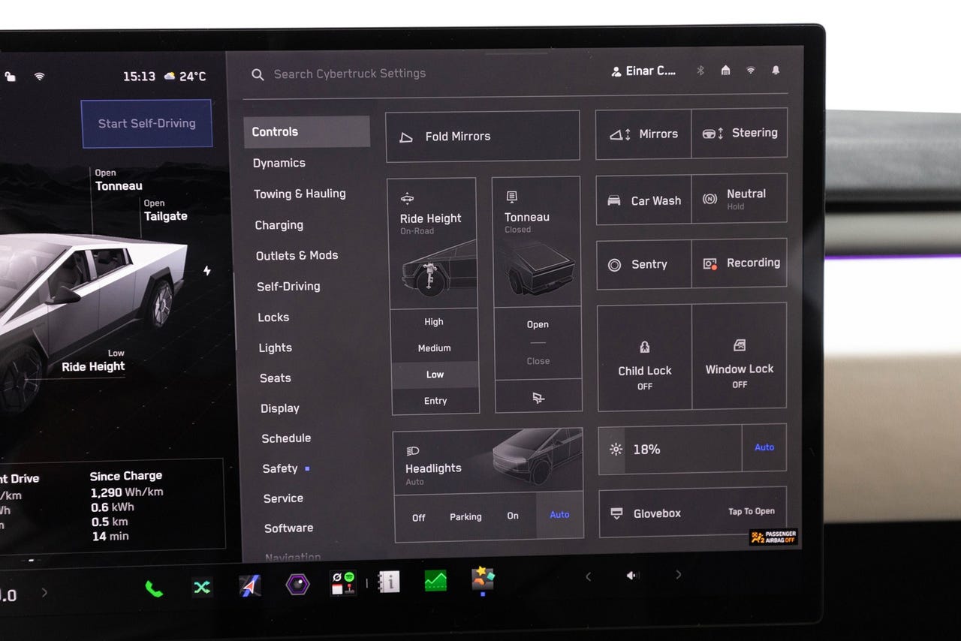
Task: Open Steering adjustment
Action: (739, 133)
